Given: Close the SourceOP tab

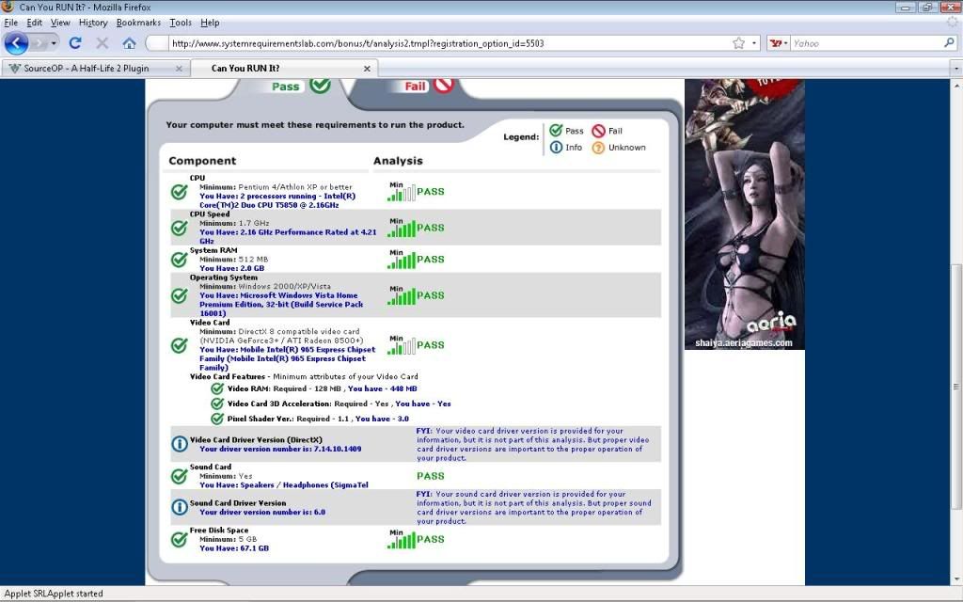Looking at the screenshot, I should [x=179, y=68].
